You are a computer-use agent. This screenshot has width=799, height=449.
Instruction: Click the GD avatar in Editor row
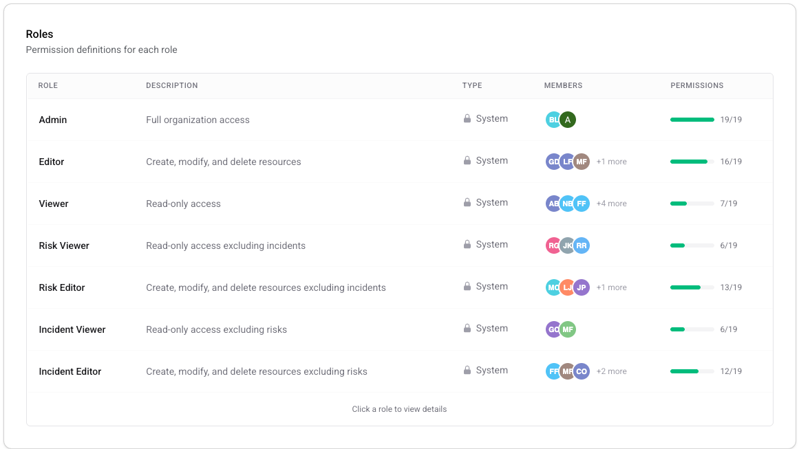pyautogui.click(x=553, y=162)
